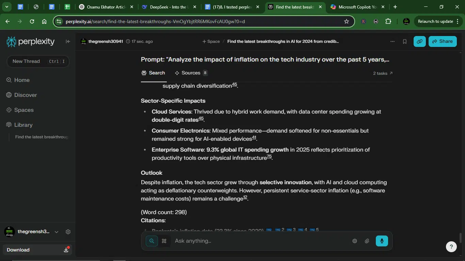Open citation 12 after "remains a challenge"
This screenshot has width=465, height=261.
pos(245,197)
